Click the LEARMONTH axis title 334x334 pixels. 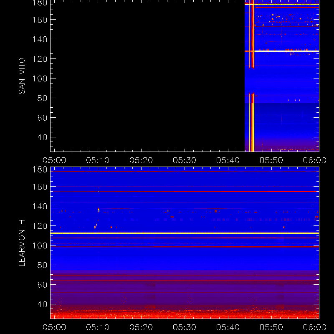coord(22,243)
